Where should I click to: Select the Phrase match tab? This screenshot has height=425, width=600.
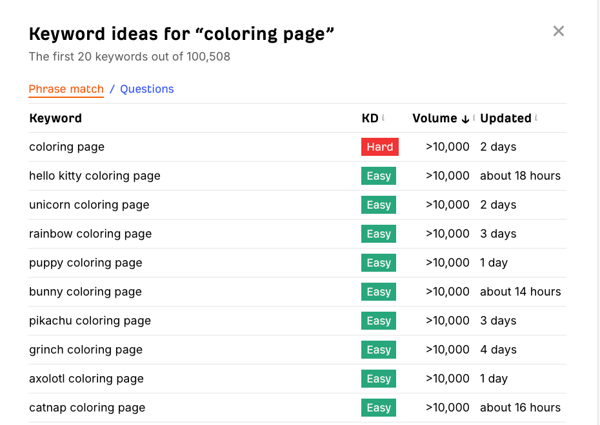[x=66, y=89]
